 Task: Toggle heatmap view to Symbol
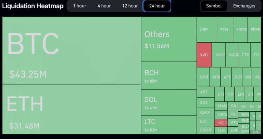[214, 6]
